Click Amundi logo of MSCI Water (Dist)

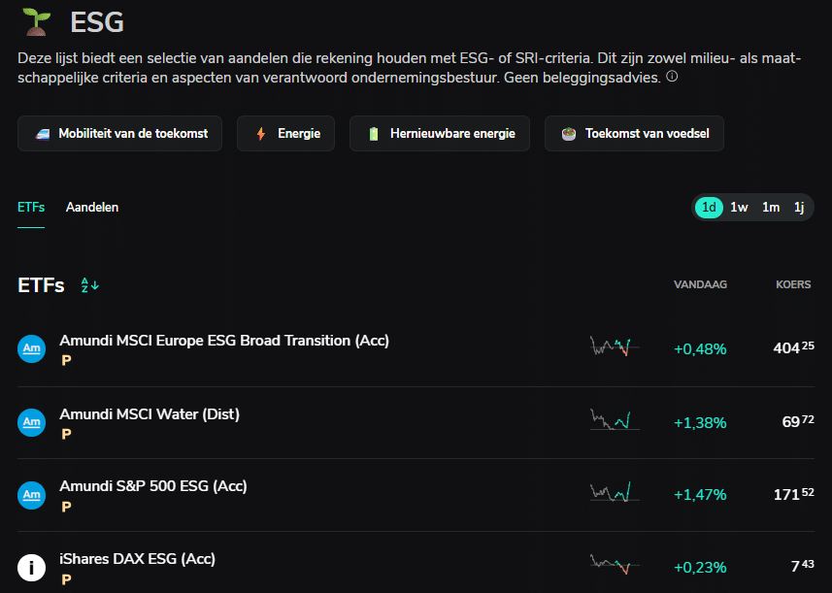(x=31, y=422)
